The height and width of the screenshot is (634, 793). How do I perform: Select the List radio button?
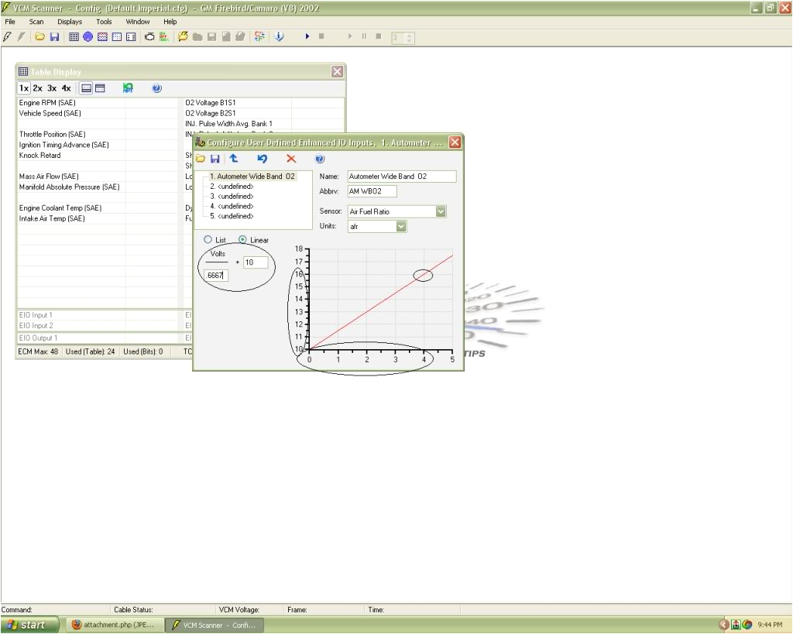coord(208,240)
